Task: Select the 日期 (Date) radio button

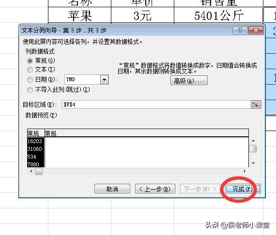Action: point(30,80)
